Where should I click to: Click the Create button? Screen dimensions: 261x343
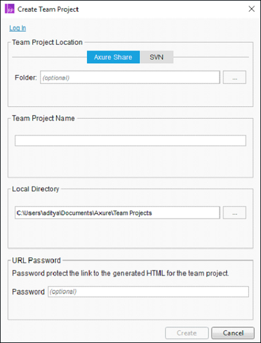pyautogui.click(x=187, y=333)
